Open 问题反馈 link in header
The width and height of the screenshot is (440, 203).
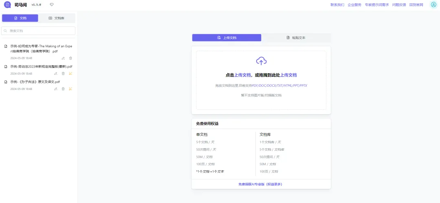click(399, 5)
